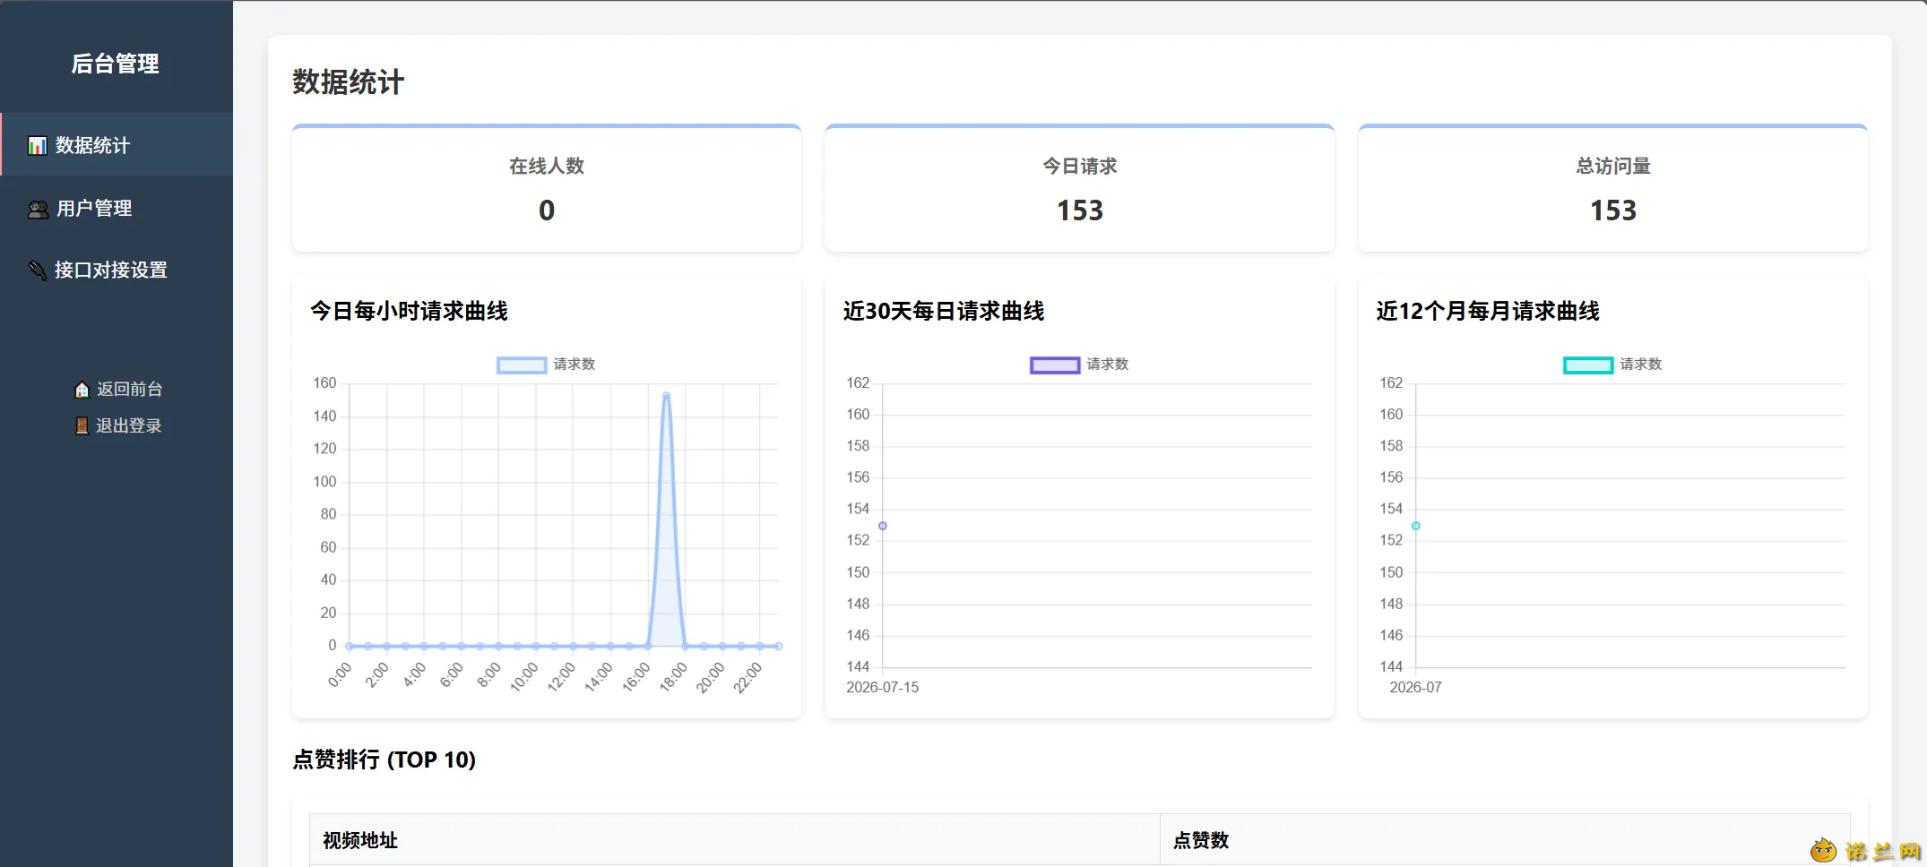
Task: Click the 在线人数 stat card
Action: coord(547,188)
